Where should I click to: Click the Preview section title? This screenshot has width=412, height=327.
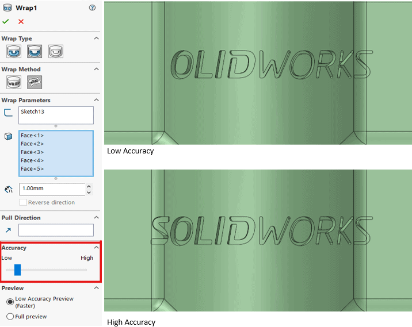(x=12, y=288)
